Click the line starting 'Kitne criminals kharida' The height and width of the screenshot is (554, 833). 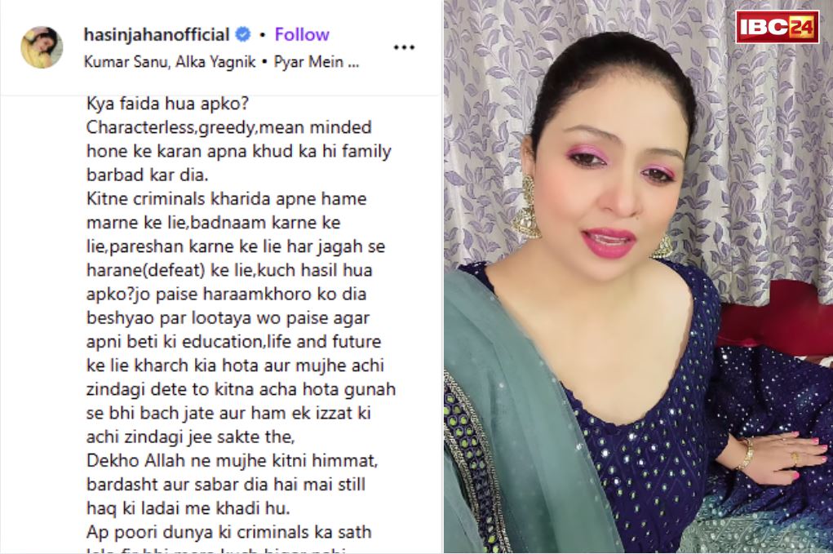pyautogui.click(x=226, y=198)
